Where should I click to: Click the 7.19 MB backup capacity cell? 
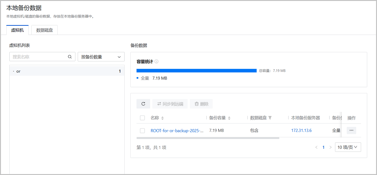coord(216,130)
